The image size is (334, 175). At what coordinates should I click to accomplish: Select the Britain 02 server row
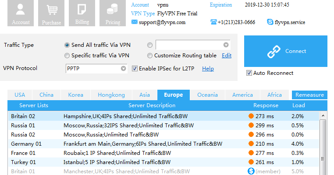[x=163, y=116]
